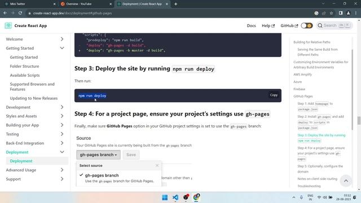
Task: Expand the Advanced Usage chevron
Action: pyautogui.click(x=62, y=170)
